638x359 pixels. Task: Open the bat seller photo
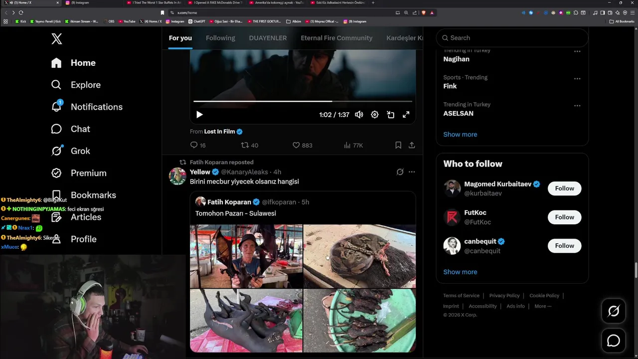(x=246, y=256)
